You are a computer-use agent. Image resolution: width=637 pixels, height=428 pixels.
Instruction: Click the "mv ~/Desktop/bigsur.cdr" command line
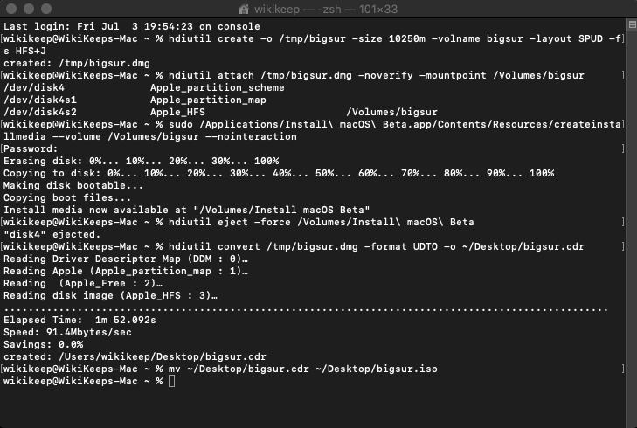click(x=303, y=369)
